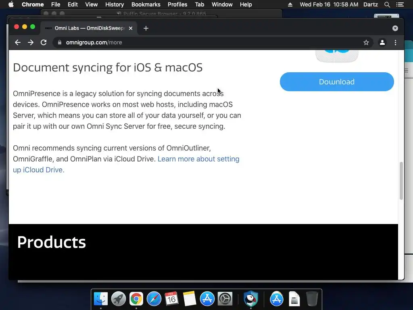Image resolution: width=413 pixels, height=310 pixels.
Task: Open System Preferences gear in the Dock
Action: (x=225, y=299)
